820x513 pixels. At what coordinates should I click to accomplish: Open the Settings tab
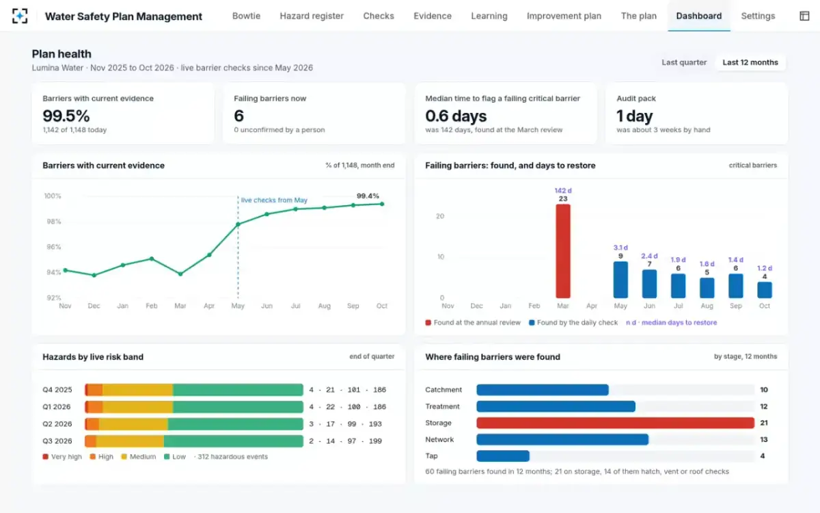click(758, 16)
